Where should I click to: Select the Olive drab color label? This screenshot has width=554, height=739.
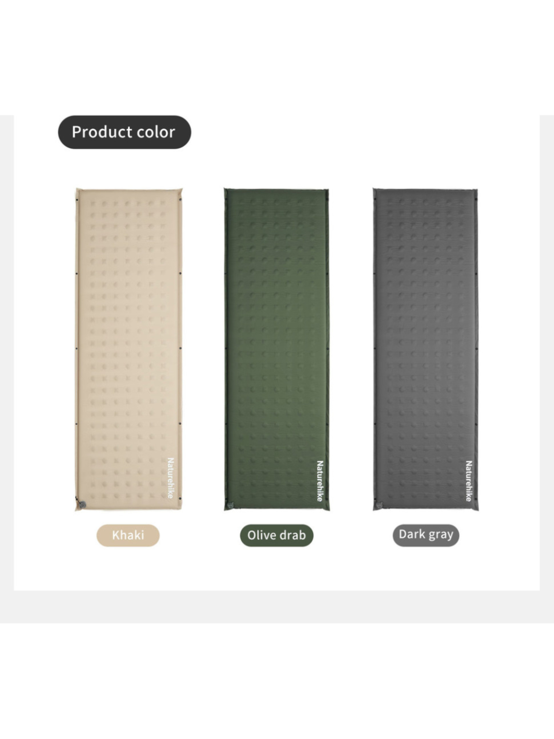(x=277, y=535)
